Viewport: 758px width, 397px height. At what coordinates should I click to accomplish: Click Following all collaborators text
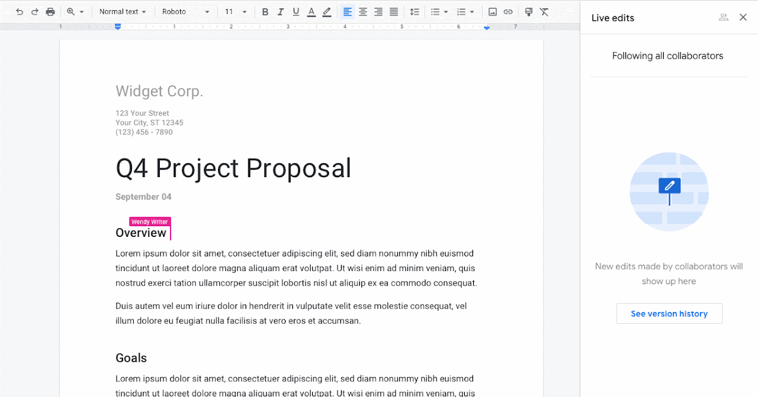(668, 56)
